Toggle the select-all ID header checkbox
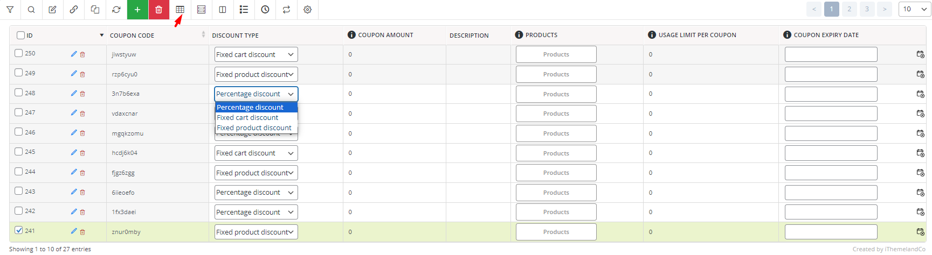932x255 pixels. (x=20, y=35)
